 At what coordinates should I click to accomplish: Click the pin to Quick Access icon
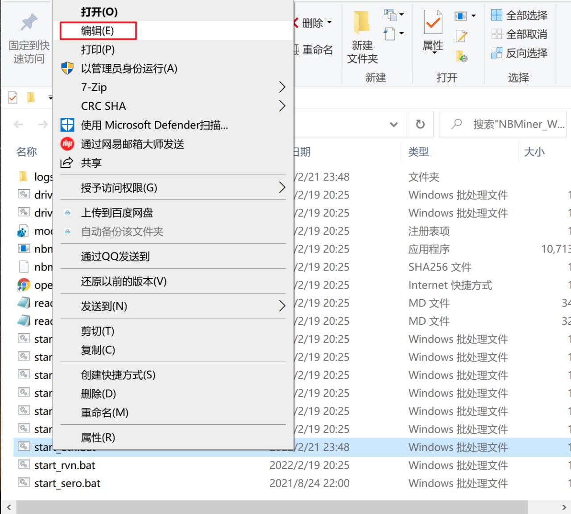point(29,22)
